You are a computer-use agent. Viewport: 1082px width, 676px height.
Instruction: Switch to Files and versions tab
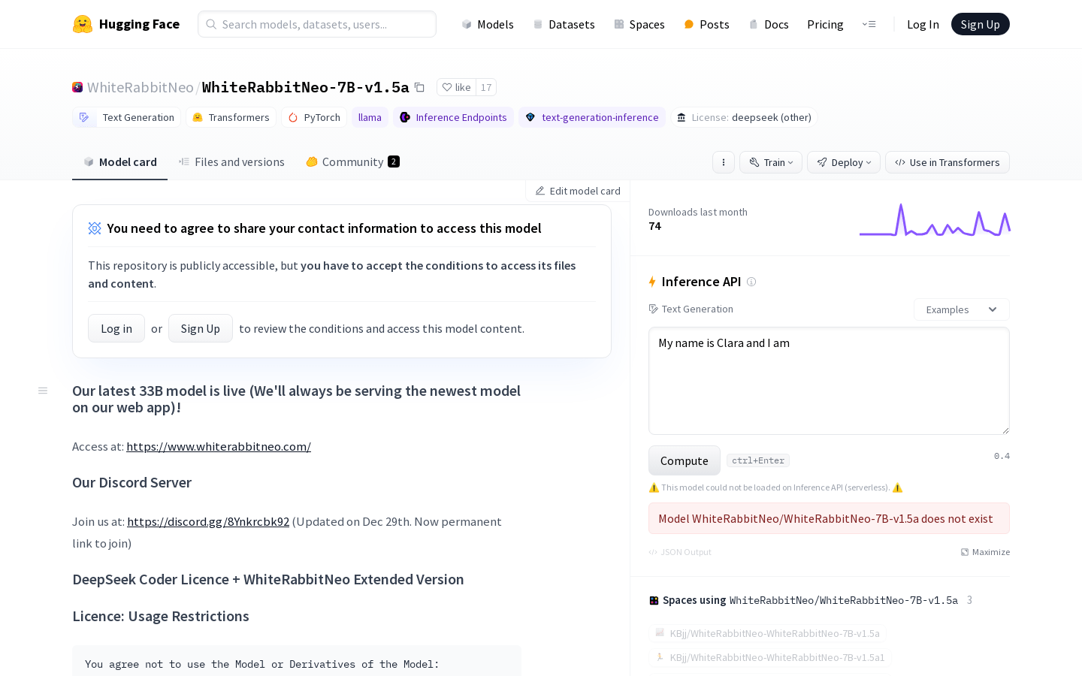pos(231,162)
